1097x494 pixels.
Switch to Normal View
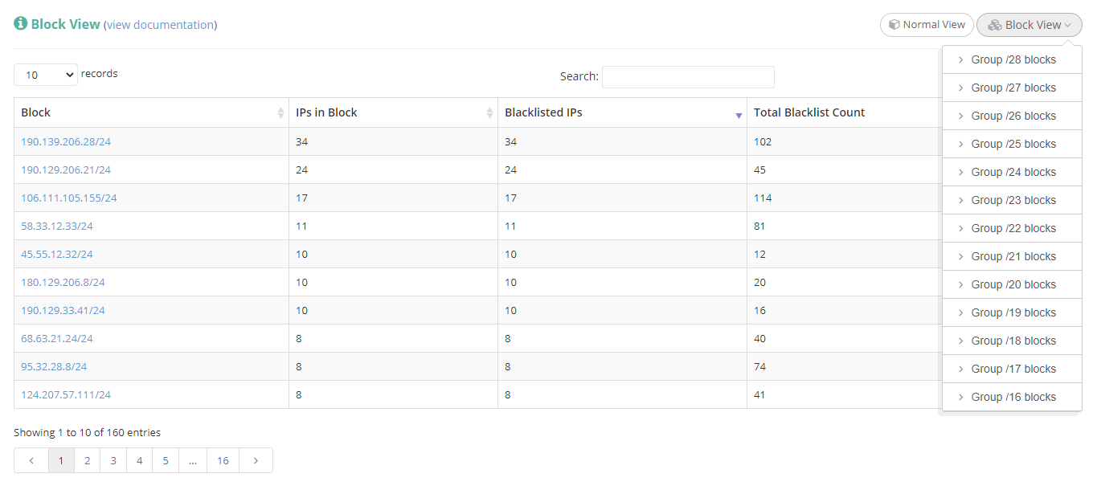[x=927, y=25]
